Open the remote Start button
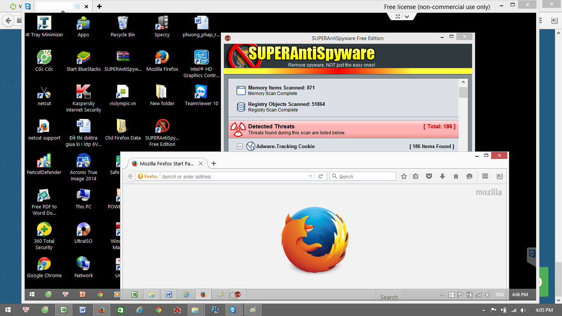Image resolution: width=562 pixels, height=316 pixels. [32, 295]
